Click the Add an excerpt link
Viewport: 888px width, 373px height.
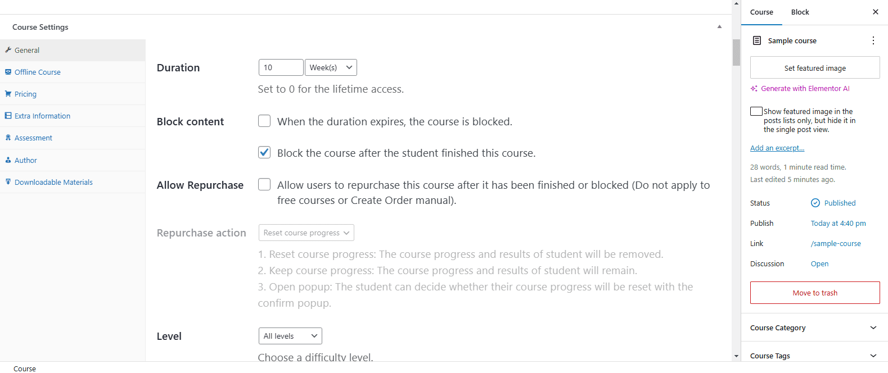777,148
